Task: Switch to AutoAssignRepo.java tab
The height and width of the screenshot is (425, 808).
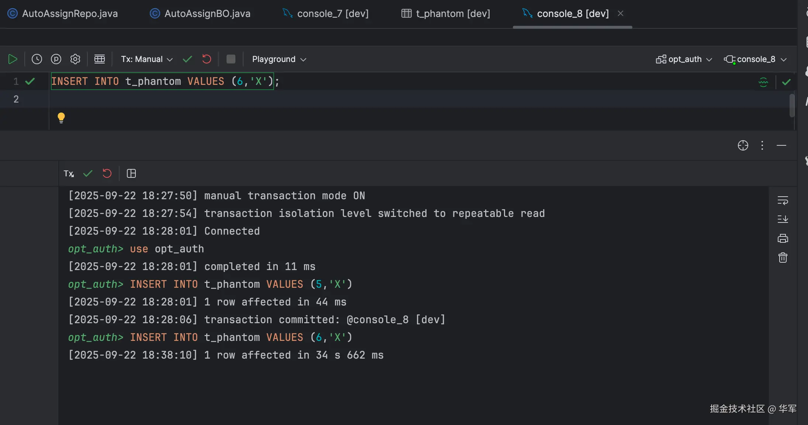Action: [x=63, y=14]
